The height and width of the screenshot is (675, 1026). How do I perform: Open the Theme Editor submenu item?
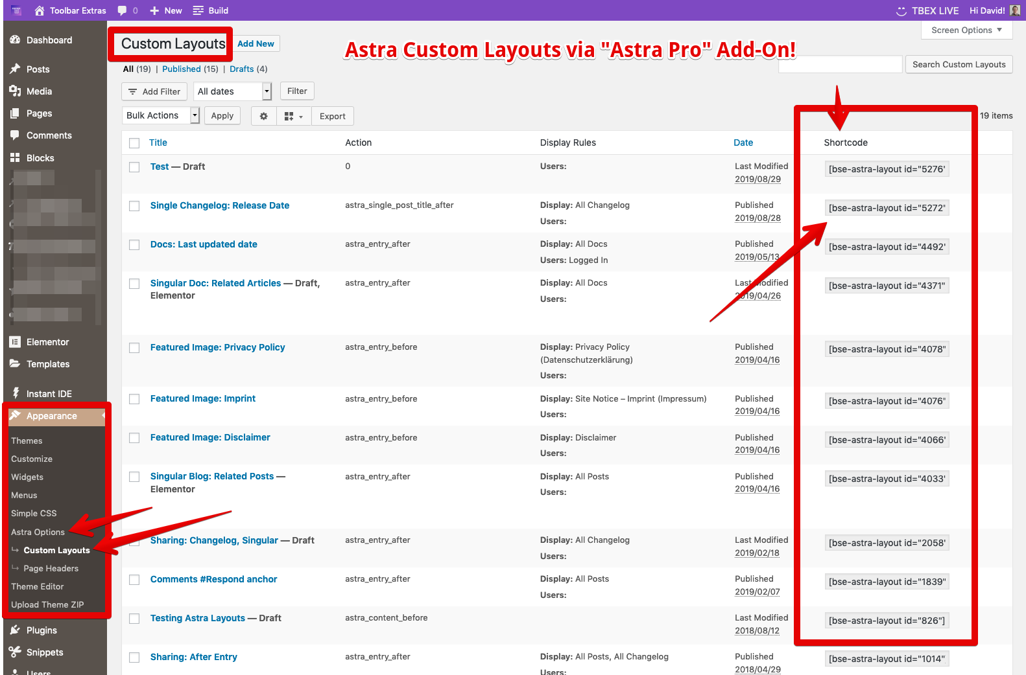pos(38,586)
